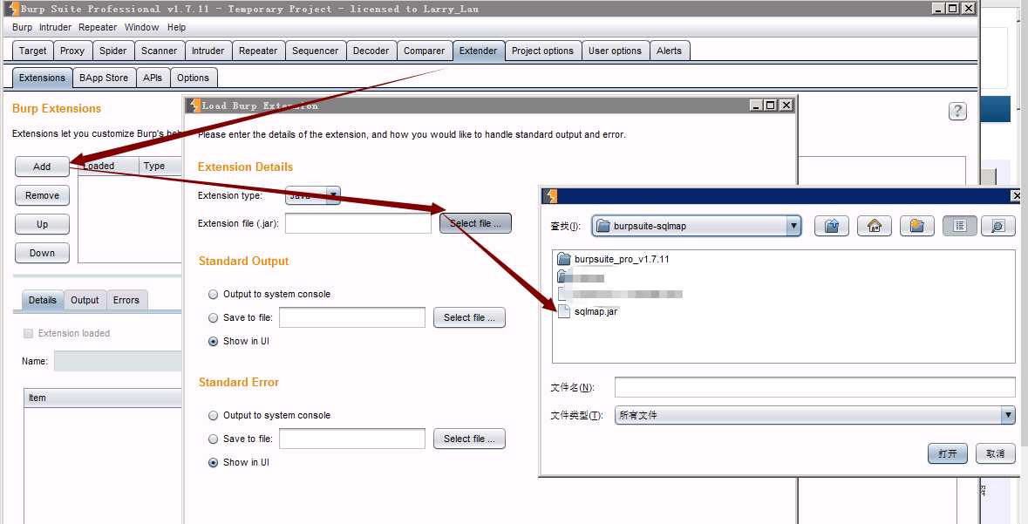The image size is (1028, 524).
Task: Jump to home folder in file chooser
Action: click(874, 227)
